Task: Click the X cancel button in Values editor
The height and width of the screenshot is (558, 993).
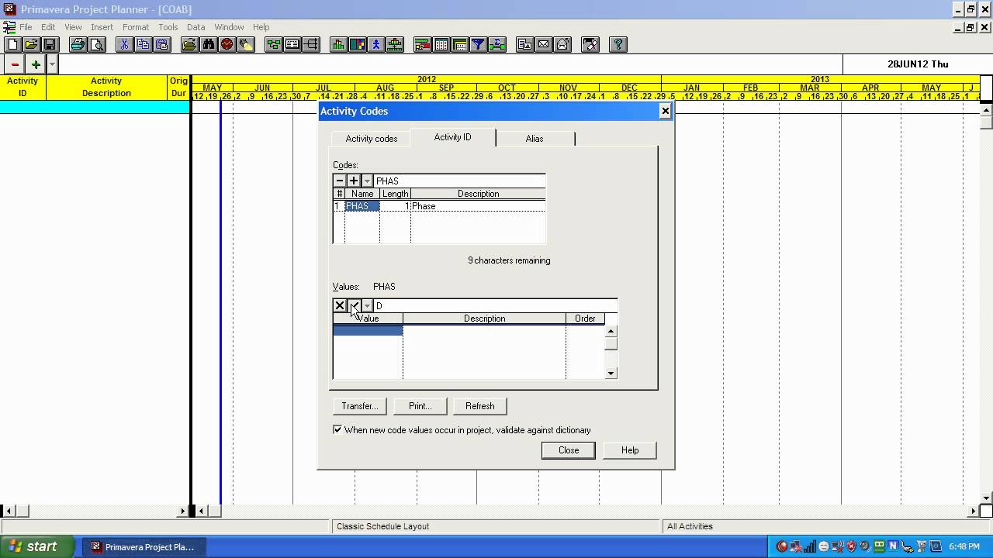Action: pos(340,306)
